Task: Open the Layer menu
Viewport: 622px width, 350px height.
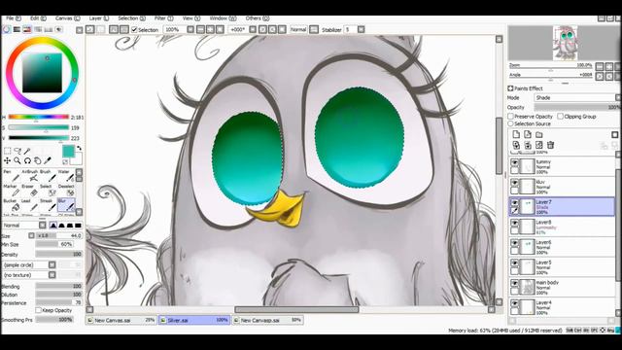Action: (x=99, y=18)
